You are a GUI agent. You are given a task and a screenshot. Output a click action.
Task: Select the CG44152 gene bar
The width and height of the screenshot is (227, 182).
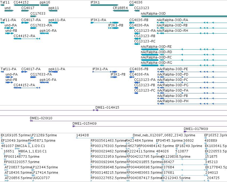tap(26, 5)
